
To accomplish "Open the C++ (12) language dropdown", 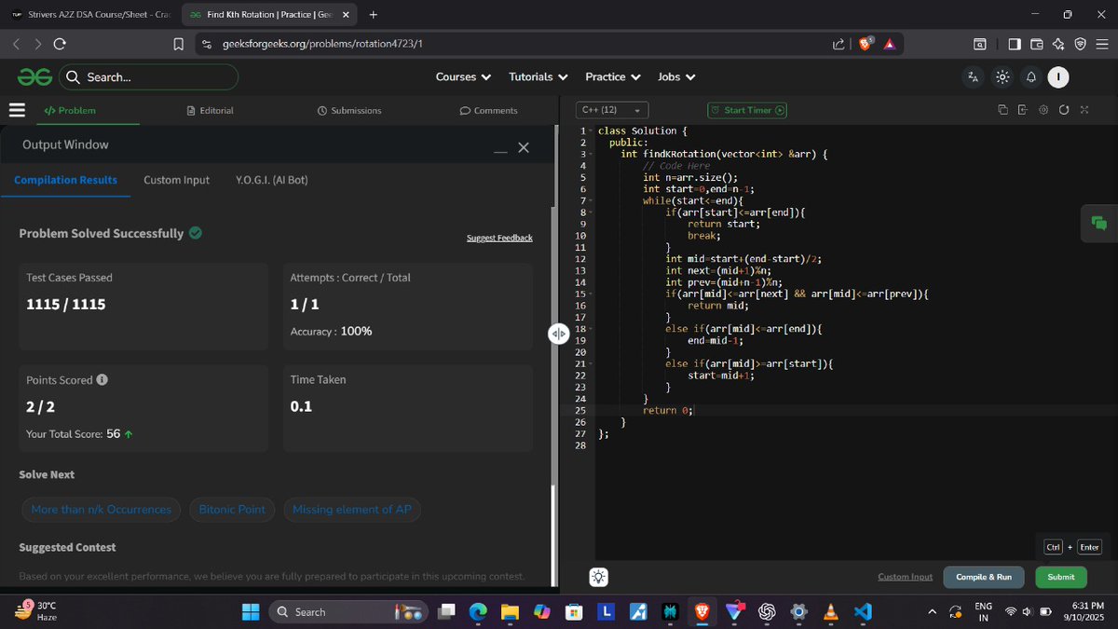I will pos(611,109).
